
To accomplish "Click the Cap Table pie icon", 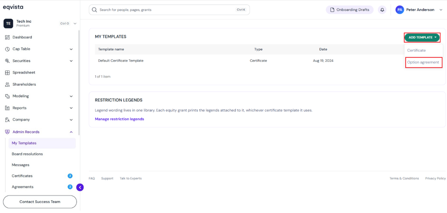I will click(8, 49).
